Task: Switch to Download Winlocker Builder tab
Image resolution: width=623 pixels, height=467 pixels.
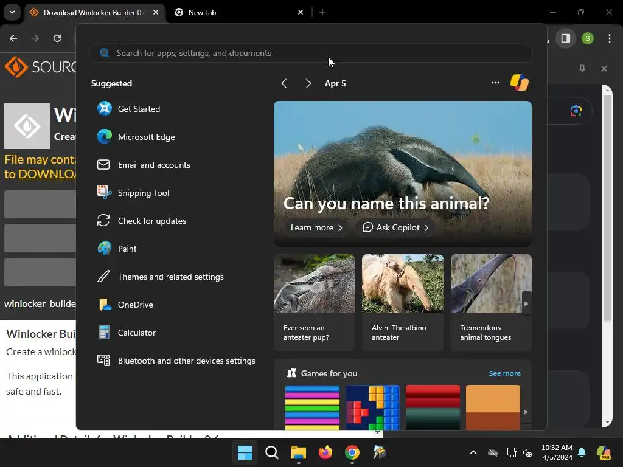Action: coord(94,13)
